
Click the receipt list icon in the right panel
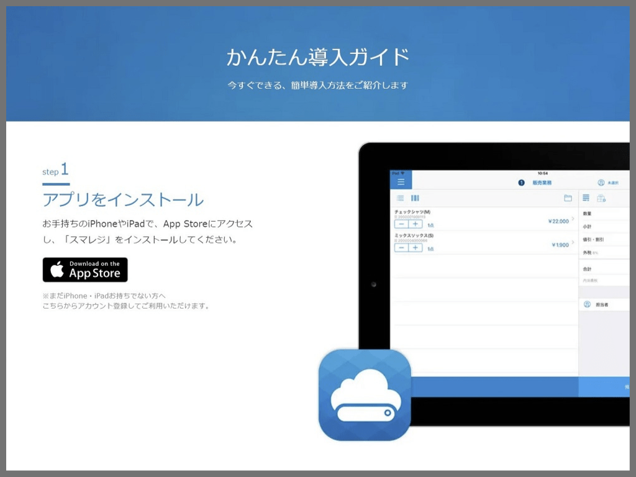pos(586,198)
